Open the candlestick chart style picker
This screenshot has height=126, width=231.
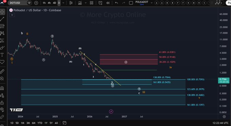point(71,3)
